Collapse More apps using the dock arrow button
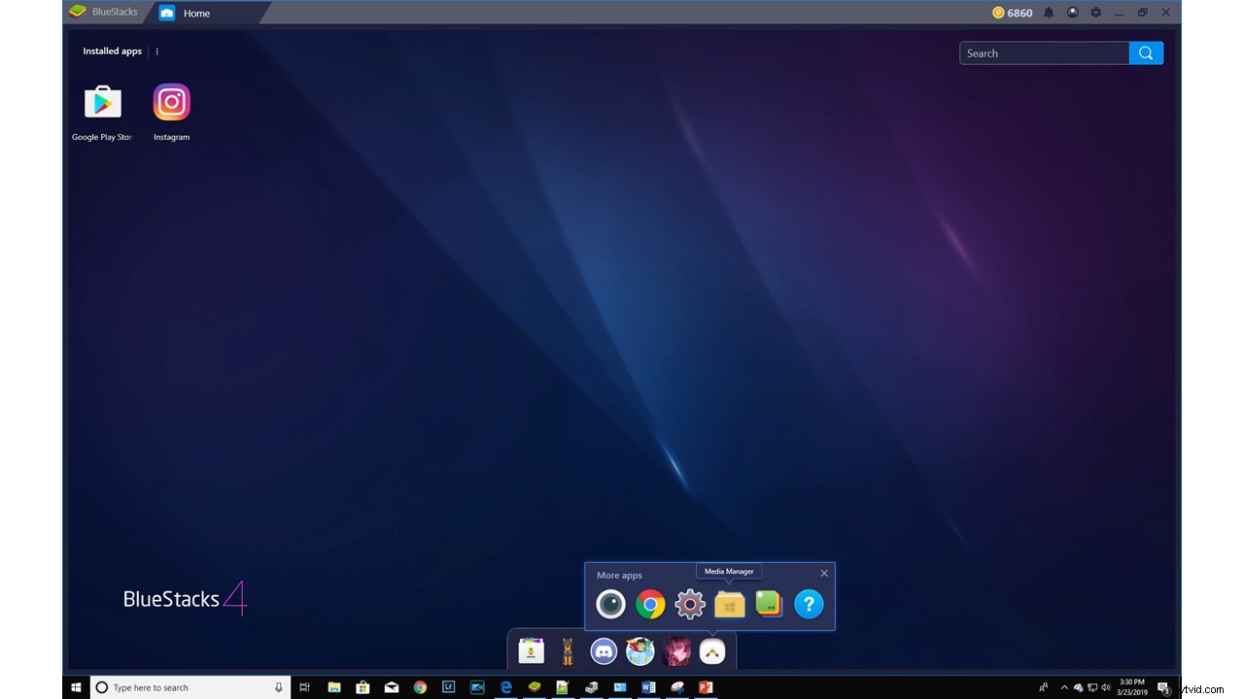Image resolution: width=1244 pixels, height=699 pixels. (x=712, y=650)
